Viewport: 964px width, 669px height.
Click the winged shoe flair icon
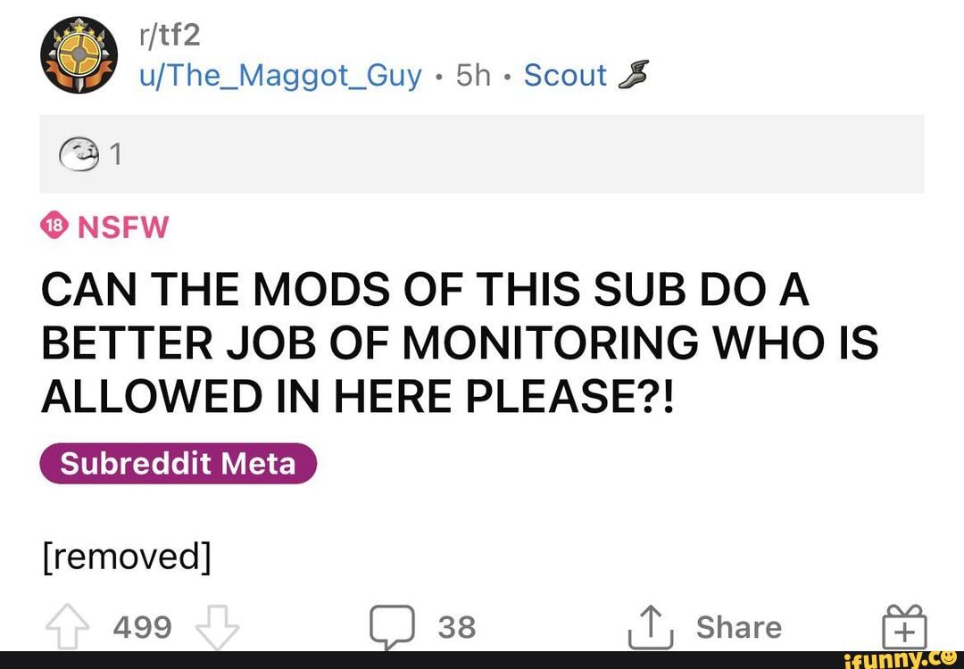tap(629, 76)
